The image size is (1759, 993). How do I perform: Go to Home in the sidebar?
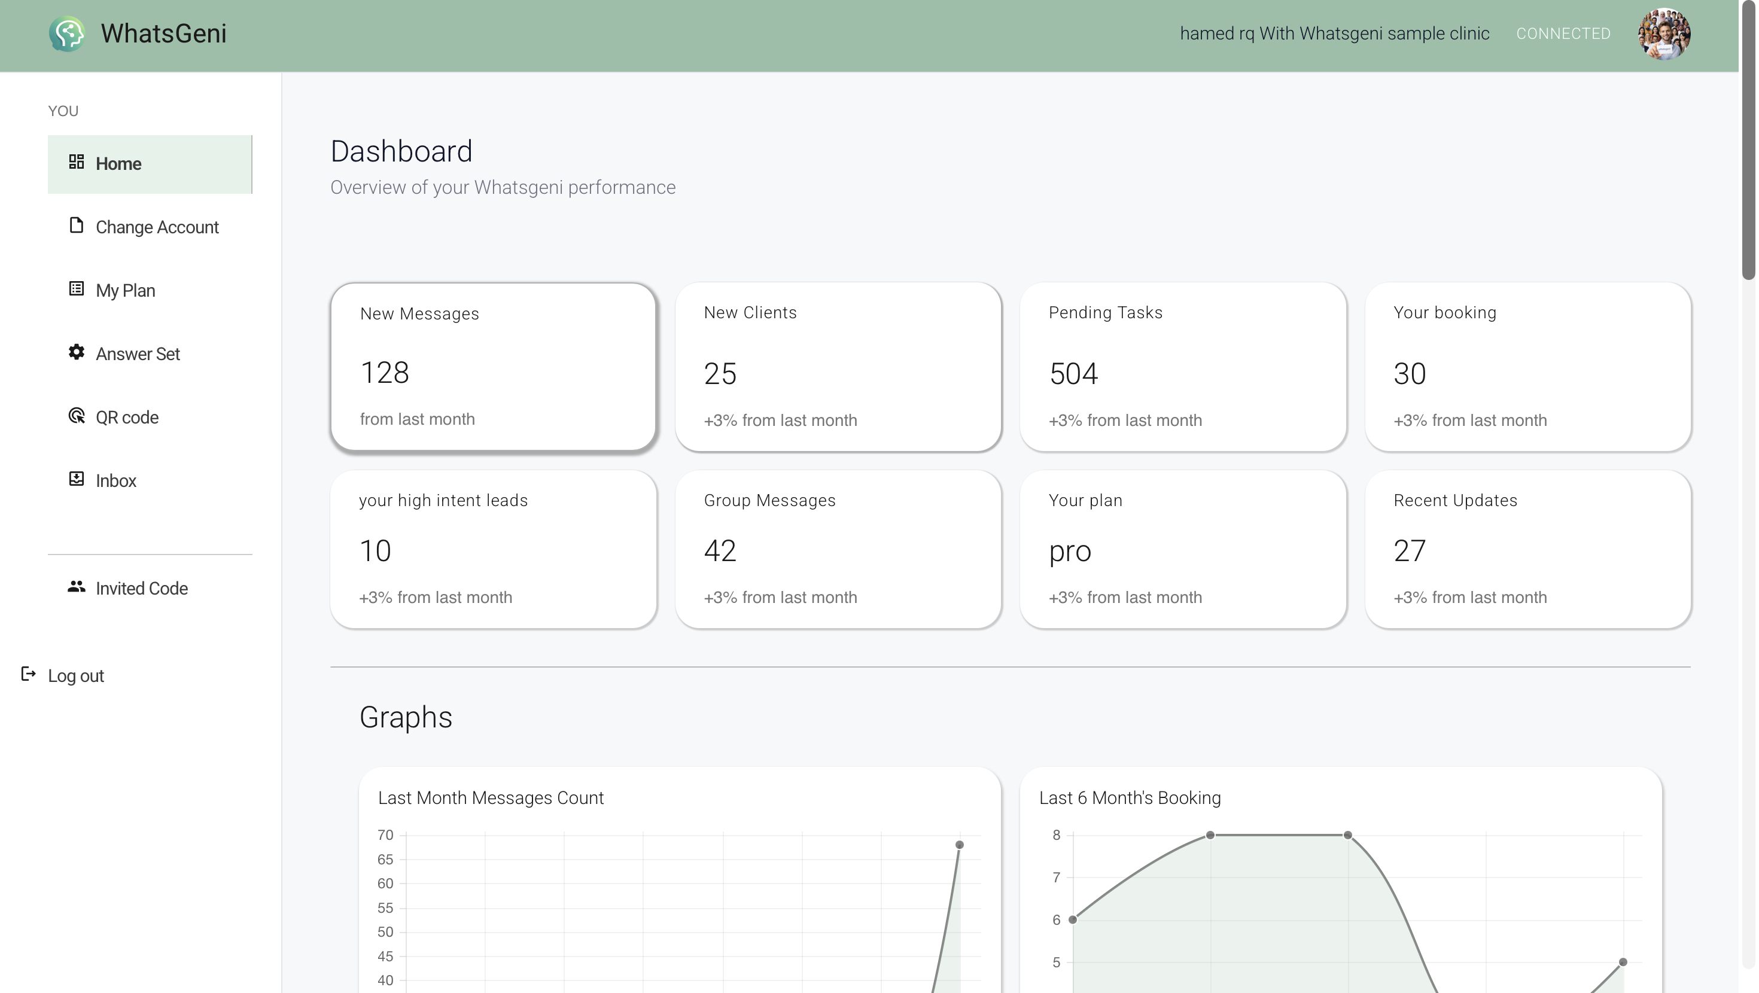150,164
